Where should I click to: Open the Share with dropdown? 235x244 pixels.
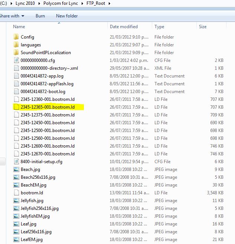coord(12,16)
